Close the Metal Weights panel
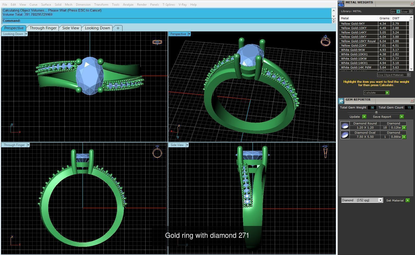This screenshot has width=415, height=255. pyautogui.click(x=412, y=3)
